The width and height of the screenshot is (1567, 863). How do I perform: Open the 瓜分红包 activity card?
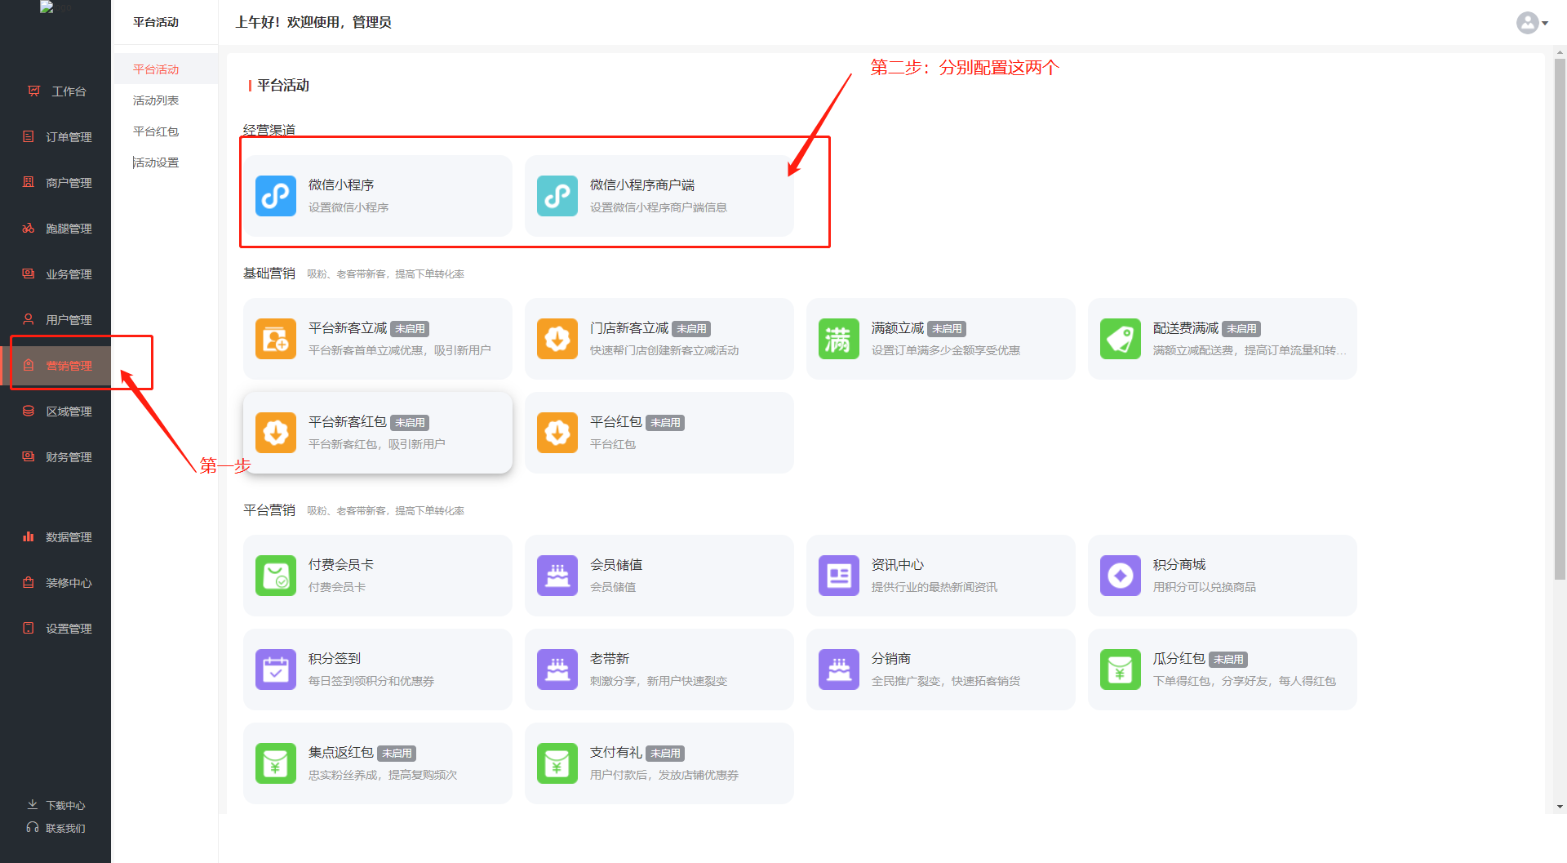[x=1221, y=669]
